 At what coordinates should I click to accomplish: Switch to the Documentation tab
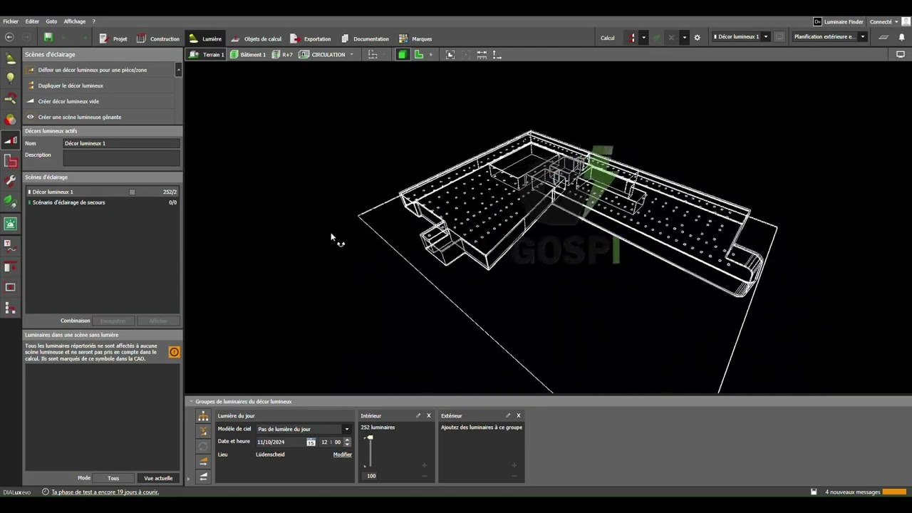point(365,38)
